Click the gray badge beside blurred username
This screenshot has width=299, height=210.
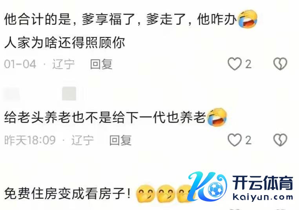(x=69, y=94)
